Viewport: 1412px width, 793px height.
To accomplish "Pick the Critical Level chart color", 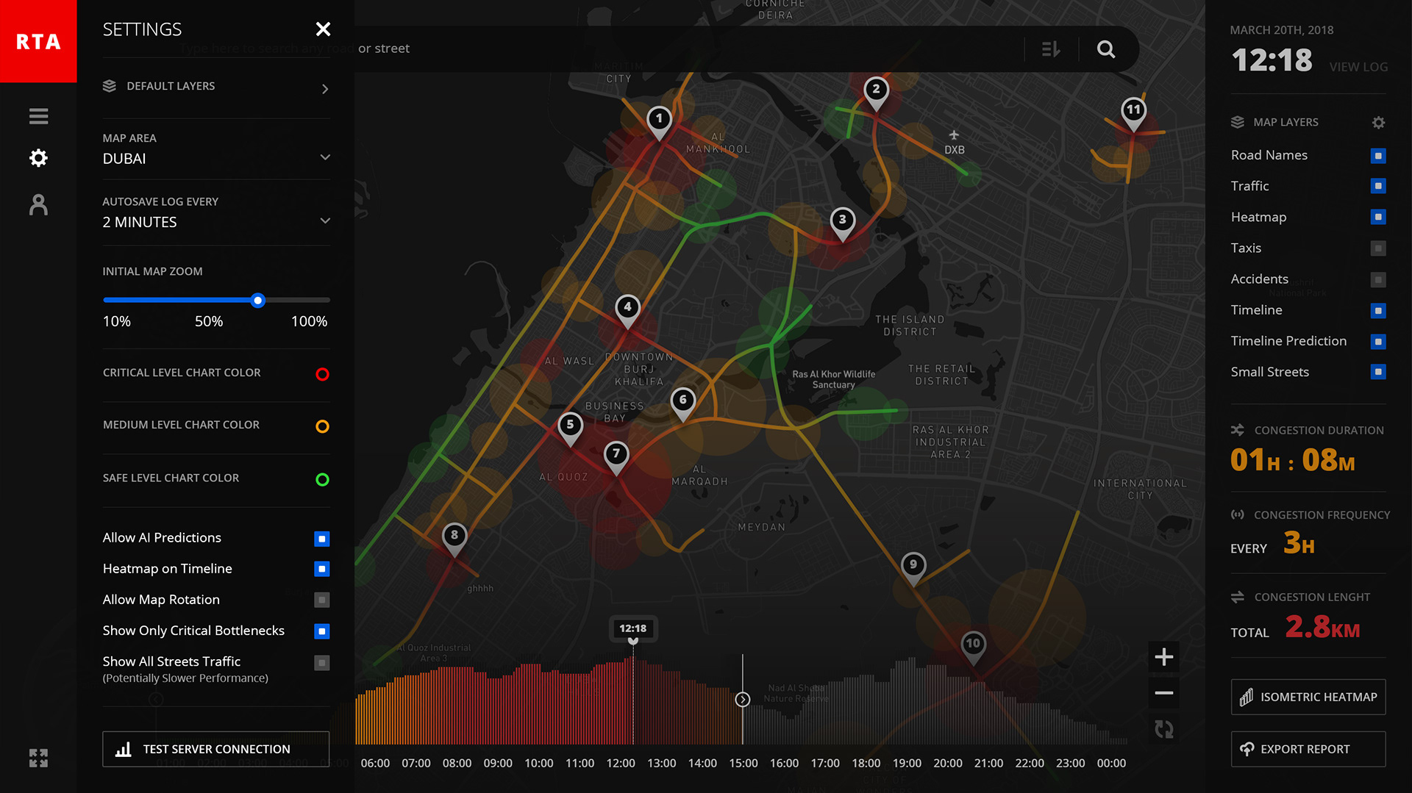I will click(x=322, y=374).
